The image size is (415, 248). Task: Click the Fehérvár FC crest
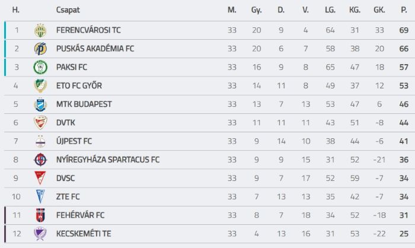click(x=40, y=215)
